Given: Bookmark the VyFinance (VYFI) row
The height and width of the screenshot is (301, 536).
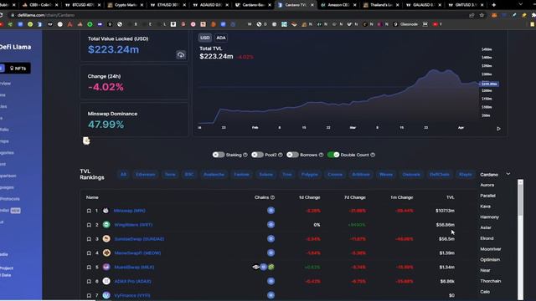Looking at the screenshot, I should 89,295.
